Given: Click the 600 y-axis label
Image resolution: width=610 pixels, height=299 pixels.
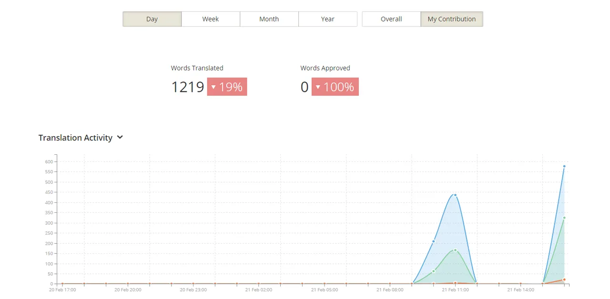Looking at the screenshot, I should [x=49, y=162].
